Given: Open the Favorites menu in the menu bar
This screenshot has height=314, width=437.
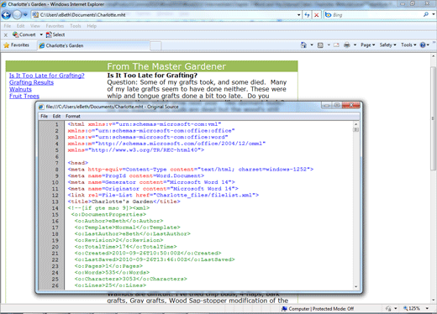Looking at the screenshot, I should pos(55,26).
